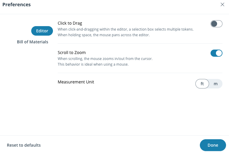Select m as the measurement unit
The height and width of the screenshot is (152, 229).
(x=216, y=84)
